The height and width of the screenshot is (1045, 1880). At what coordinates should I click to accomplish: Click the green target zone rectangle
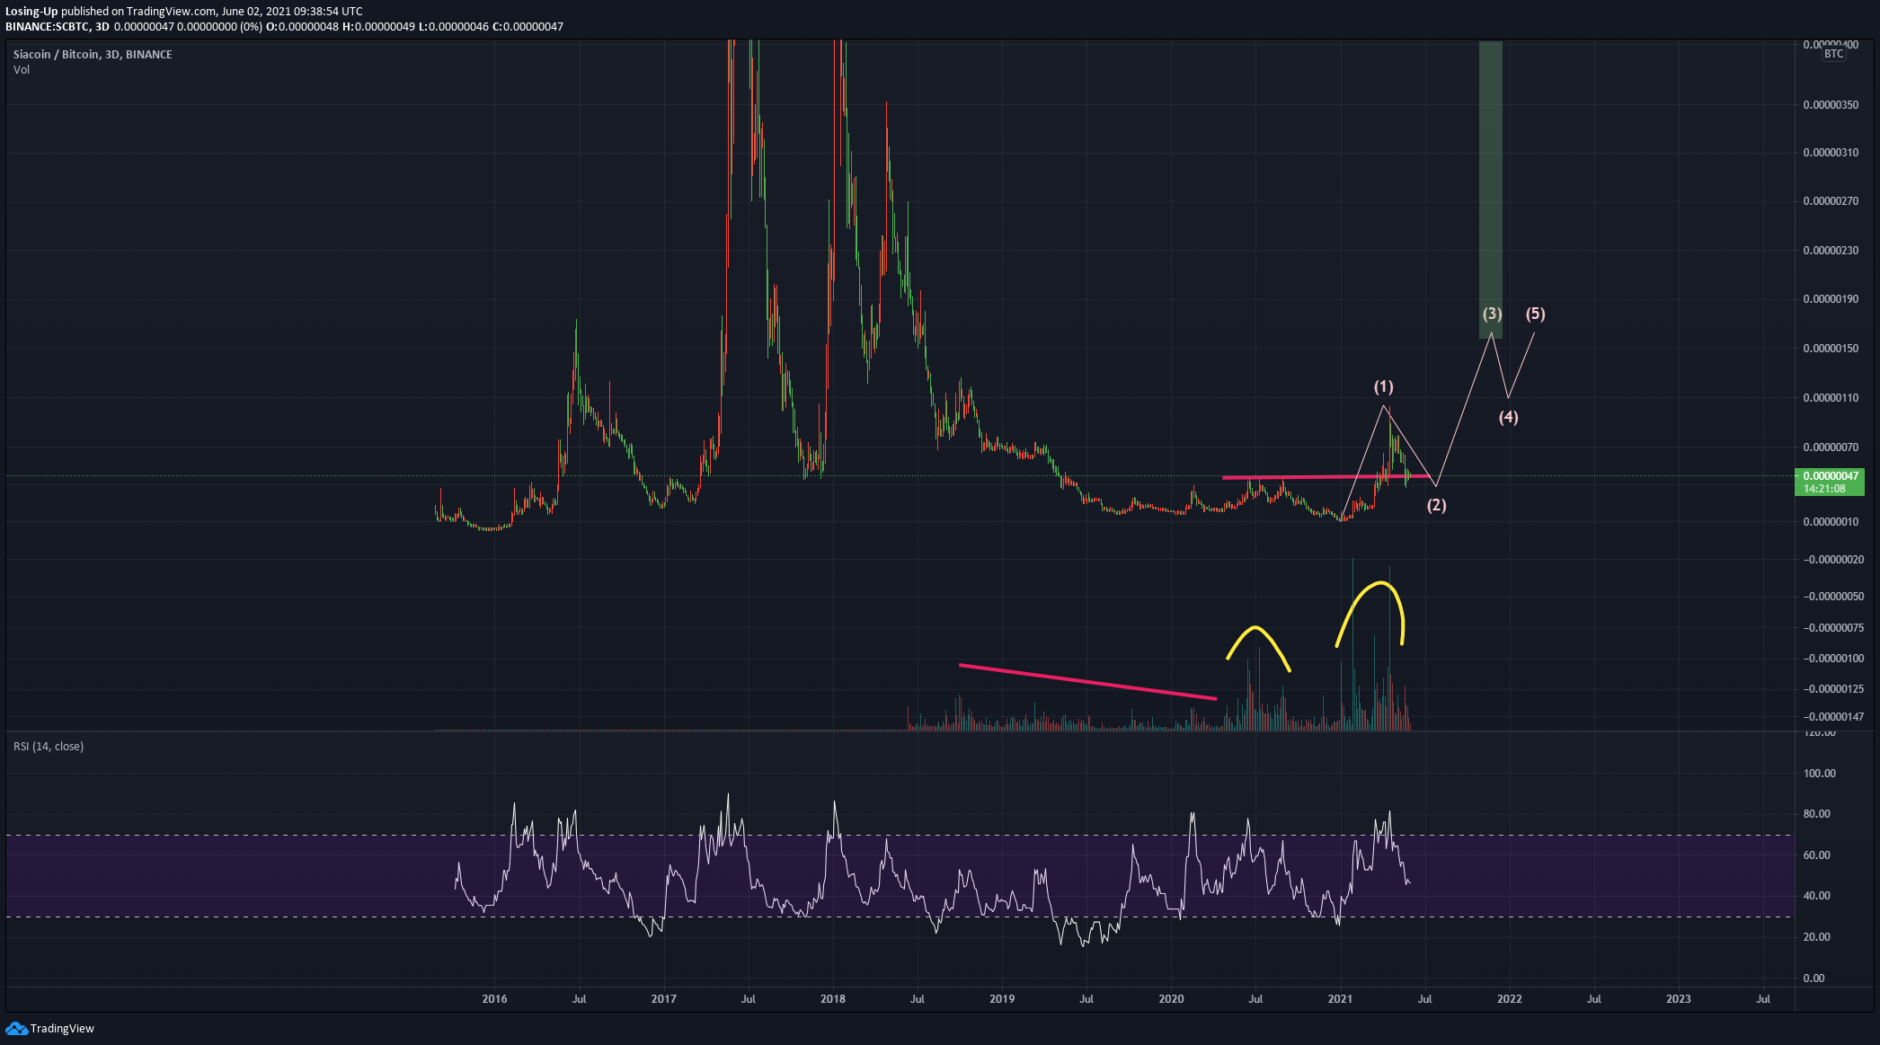[1491, 189]
